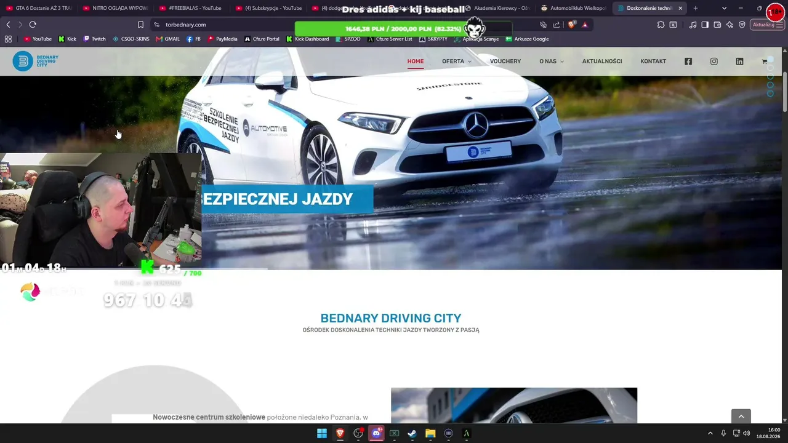Open the extensions puzzle icon
Screen dimensions: 788x443
click(661, 25)
